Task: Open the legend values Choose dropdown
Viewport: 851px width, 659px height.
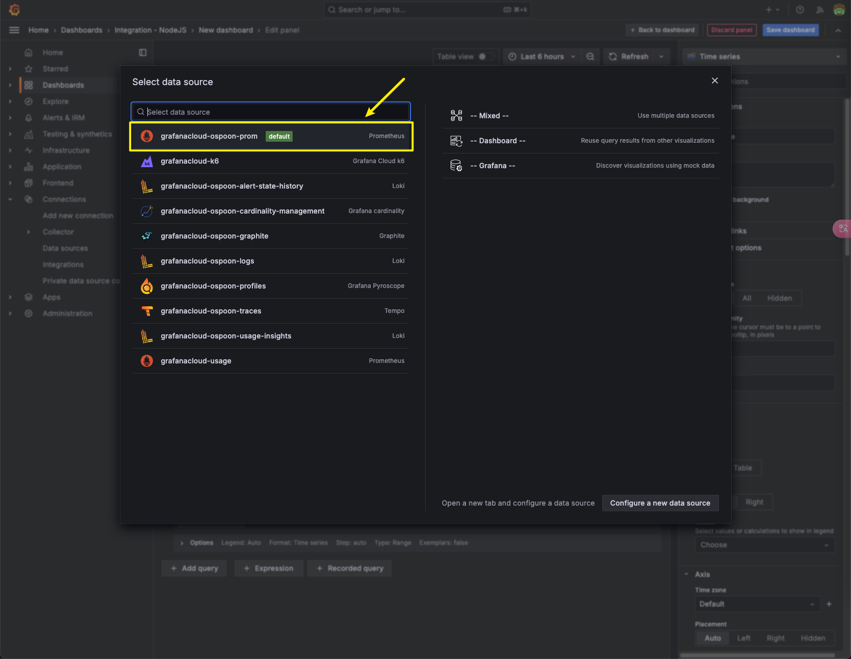Action: [x=764, y=545]
